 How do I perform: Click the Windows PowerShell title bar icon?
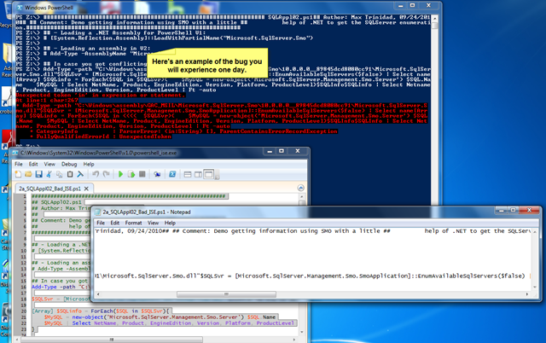click(19, 8)
